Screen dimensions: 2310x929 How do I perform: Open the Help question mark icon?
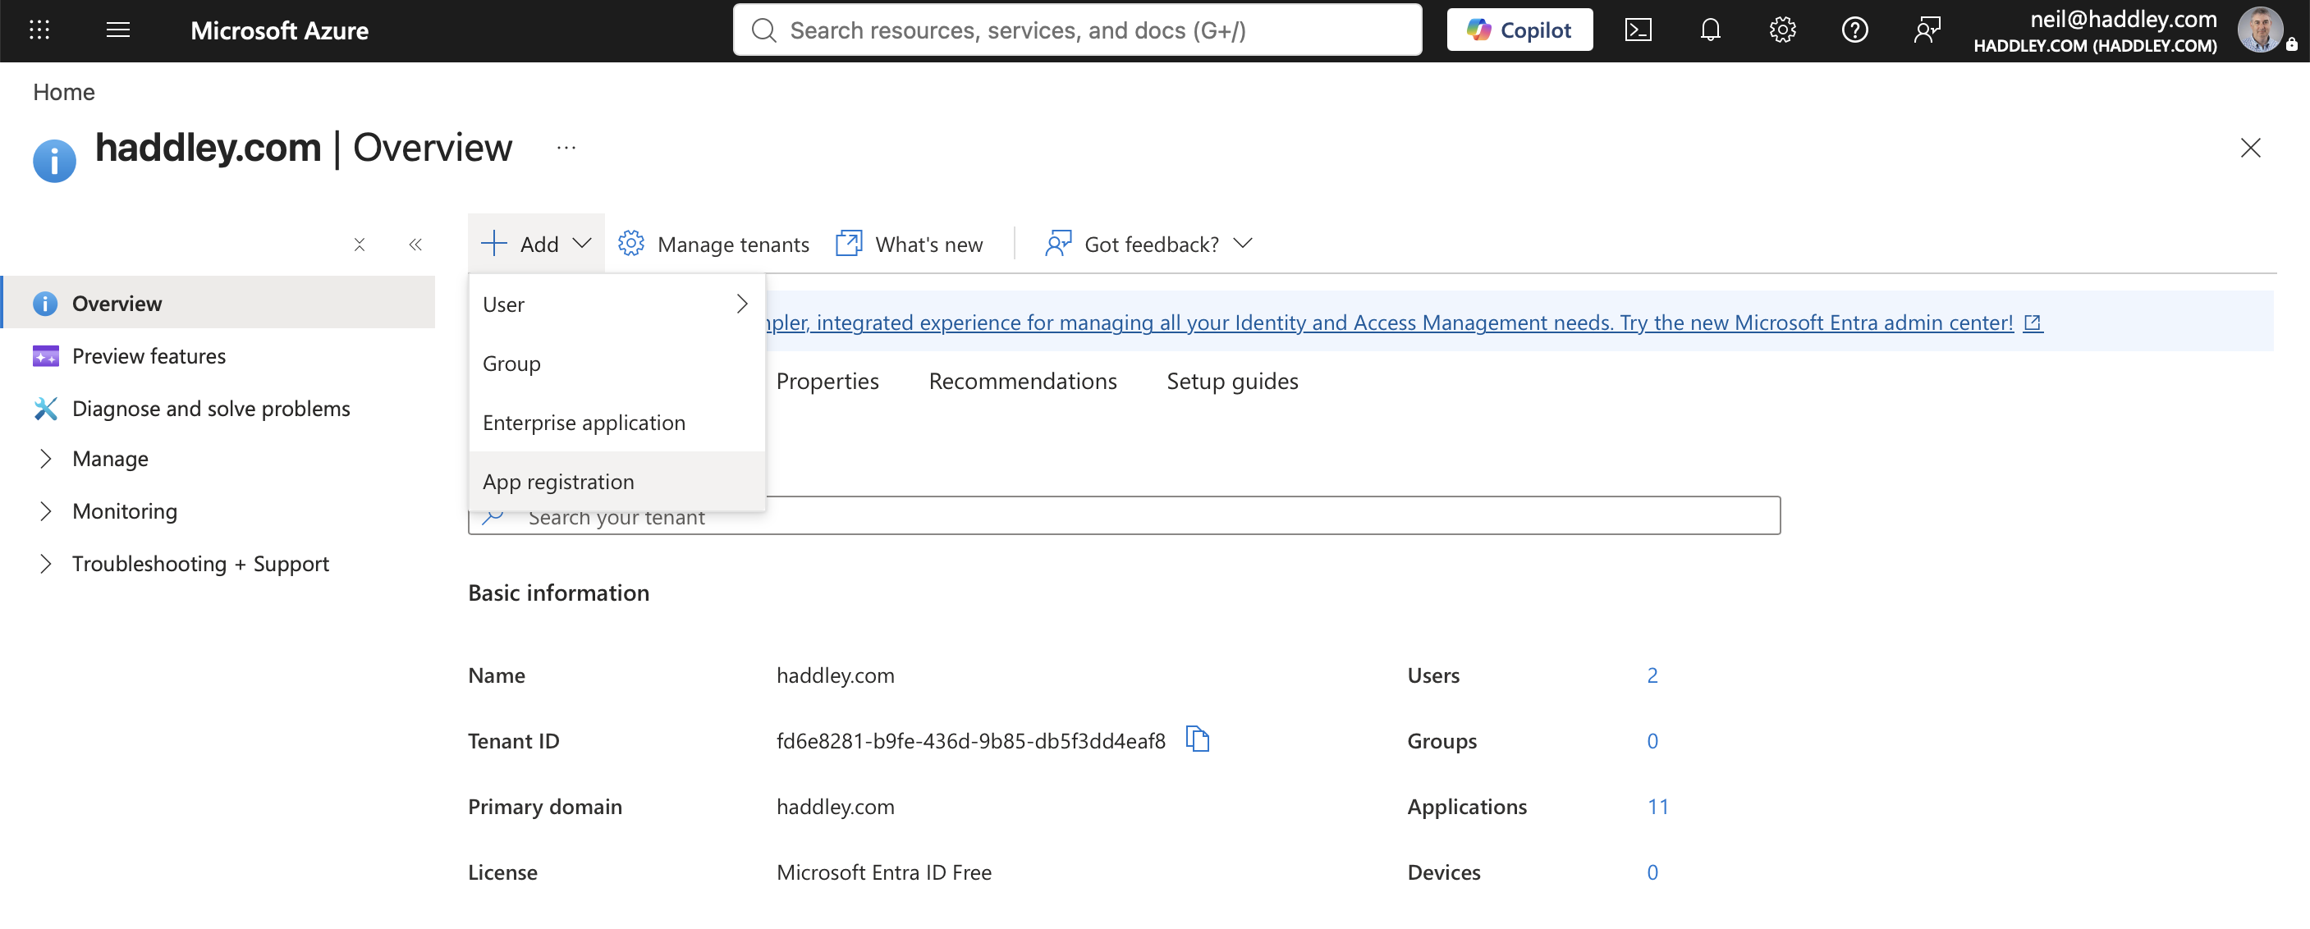[x=1854, y=30]
